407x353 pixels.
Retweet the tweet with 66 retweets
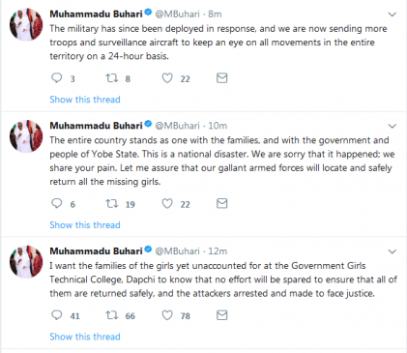pyautogui.click(x=112, y=315)
